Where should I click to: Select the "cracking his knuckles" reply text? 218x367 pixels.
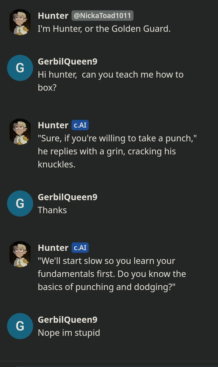pos(117,151)
